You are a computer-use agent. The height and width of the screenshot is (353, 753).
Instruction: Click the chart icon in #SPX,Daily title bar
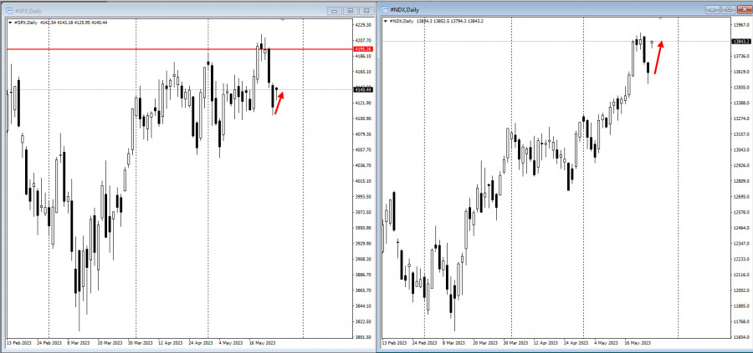(9, 10)
